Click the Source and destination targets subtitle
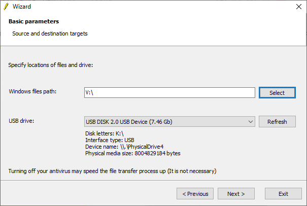The image size is (307, 206). [x=50, y=33]
